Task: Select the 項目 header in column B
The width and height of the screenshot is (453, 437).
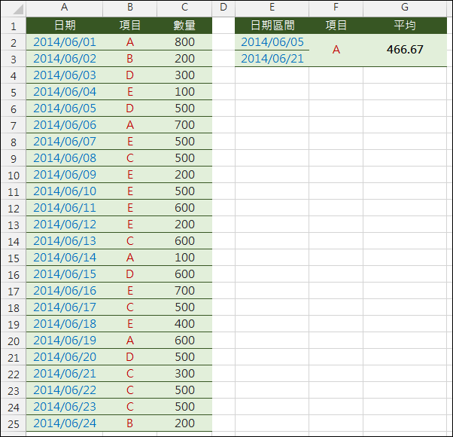Action: [x=130, y=26]
